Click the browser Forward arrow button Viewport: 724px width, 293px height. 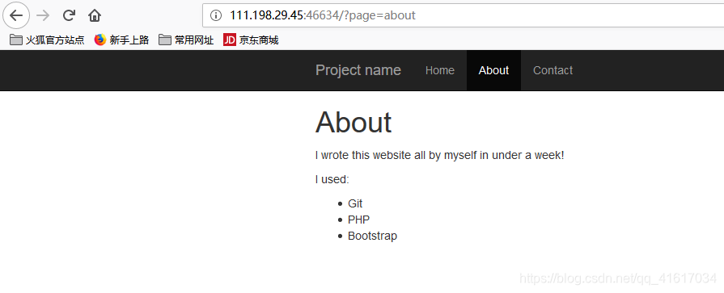43,15
